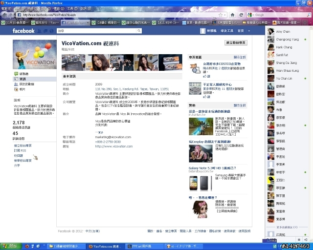This screenshot has width=313, height=250.
Task: Open the search engine selector dropdown
Action: point(250,15)
